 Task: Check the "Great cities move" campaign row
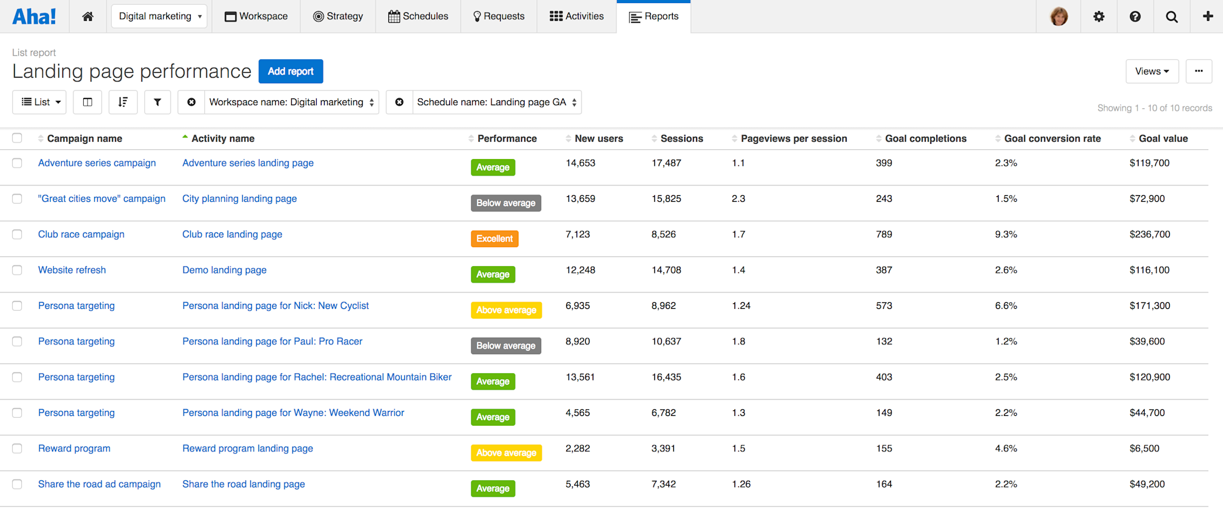point(17,199)
